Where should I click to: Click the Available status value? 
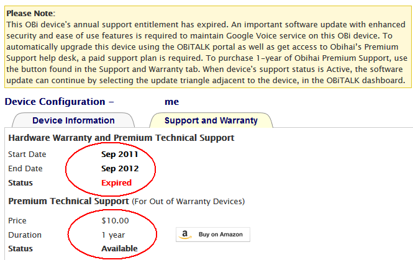tap(119, 249)
